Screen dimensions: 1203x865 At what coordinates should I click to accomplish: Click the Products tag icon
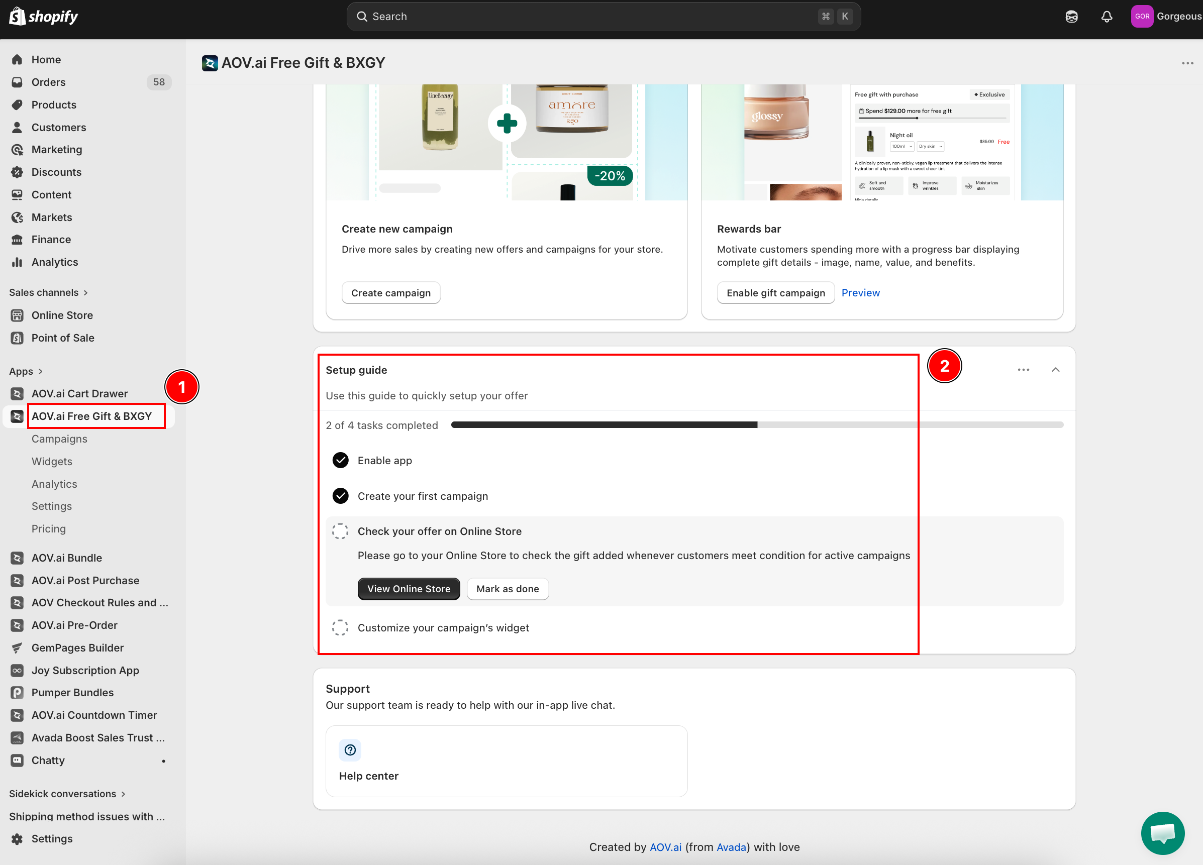(17, 104)
